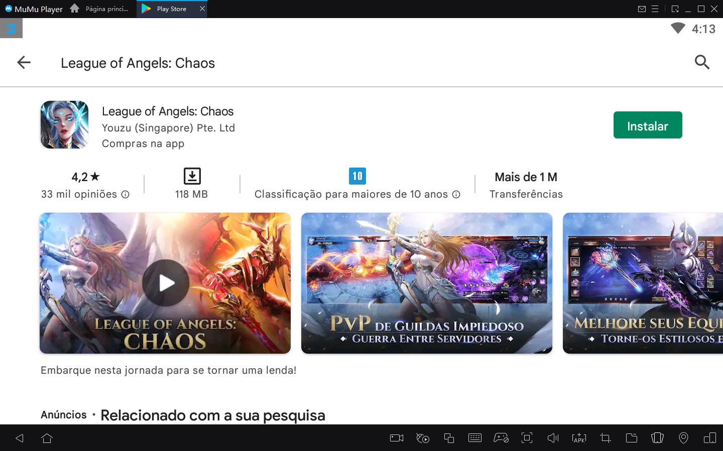723x451 pixels.
Task: Click the volume speaker icon
Action: tap(553, 438)
